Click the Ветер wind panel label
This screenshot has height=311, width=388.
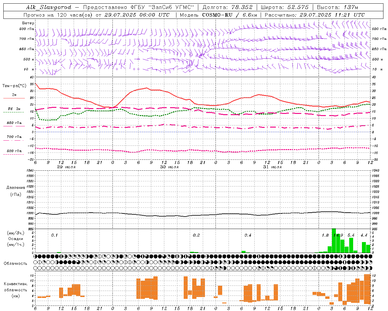(x=28, y=23)
